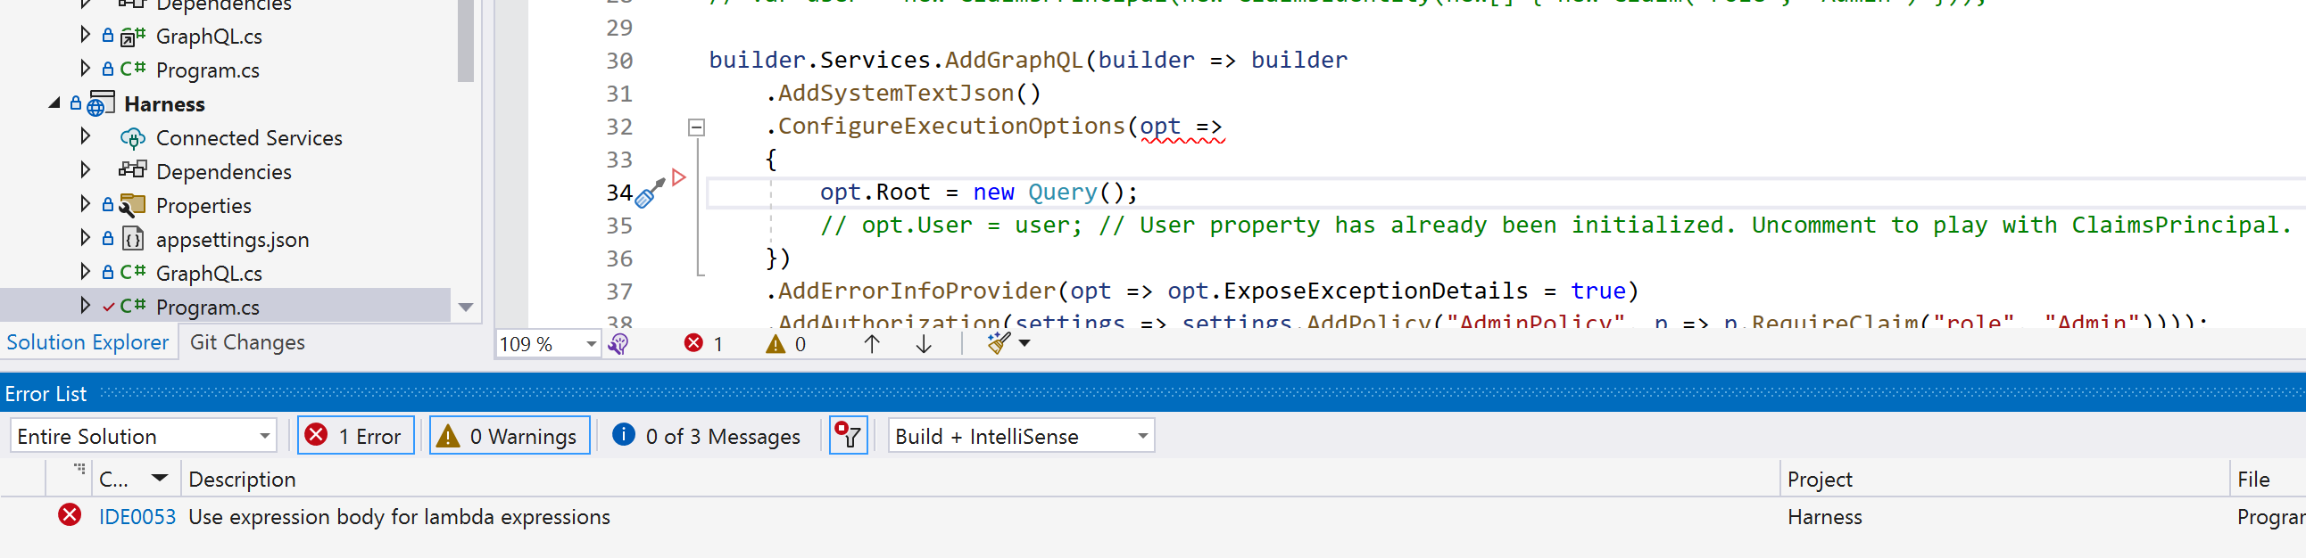Go to the previous issue with the up arrow
Image resolution: width=2306 pixels, height=558 pixels.
tap(871, 344)
